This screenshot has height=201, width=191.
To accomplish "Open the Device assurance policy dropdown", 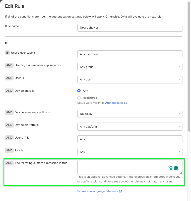I will coord(130,114).
